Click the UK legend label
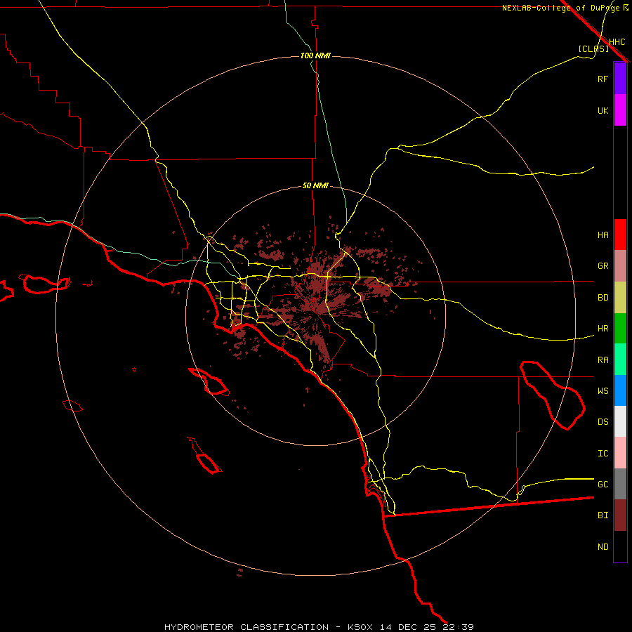 click(x=603, y=110)
